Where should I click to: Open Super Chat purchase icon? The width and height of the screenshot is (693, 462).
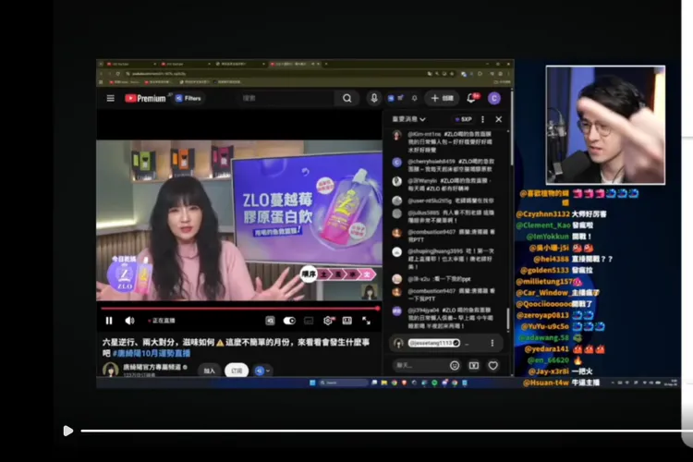click(x=474, y=365)
